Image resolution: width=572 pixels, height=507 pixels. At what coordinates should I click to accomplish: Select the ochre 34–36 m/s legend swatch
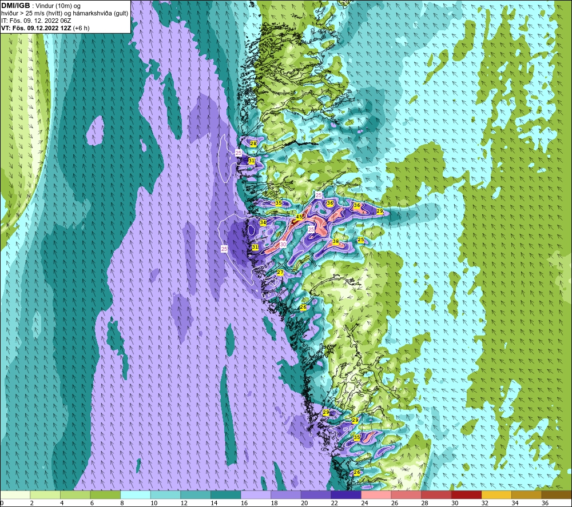pos(527,495)
